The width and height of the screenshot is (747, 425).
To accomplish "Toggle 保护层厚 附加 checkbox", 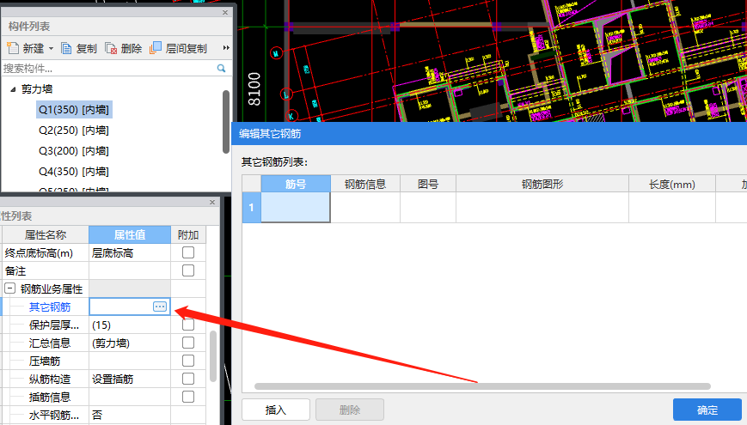I will pyautogui.click(x=188, y=325).
